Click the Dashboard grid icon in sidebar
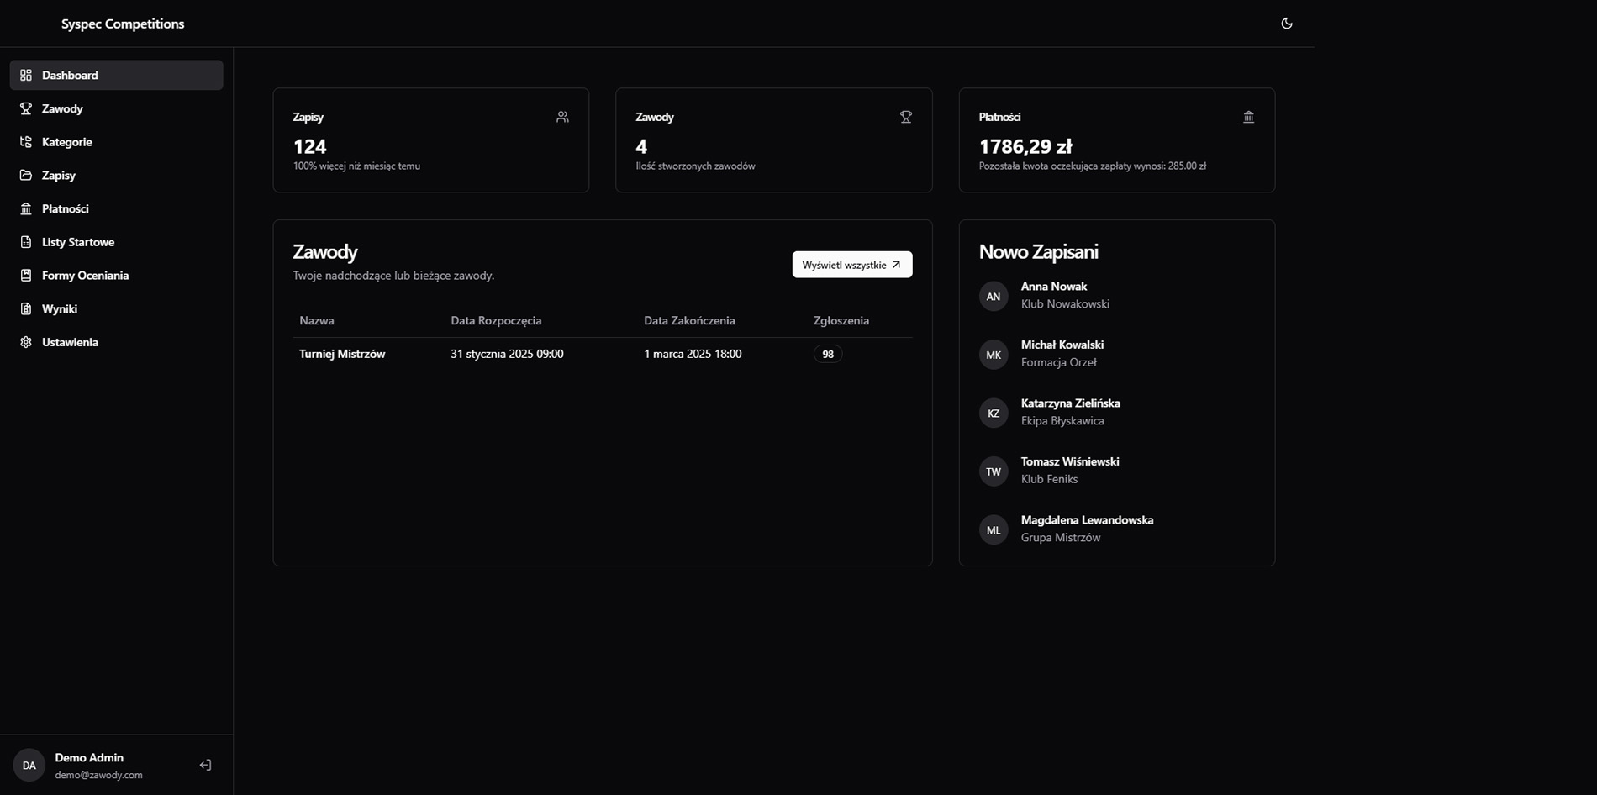 26,75
